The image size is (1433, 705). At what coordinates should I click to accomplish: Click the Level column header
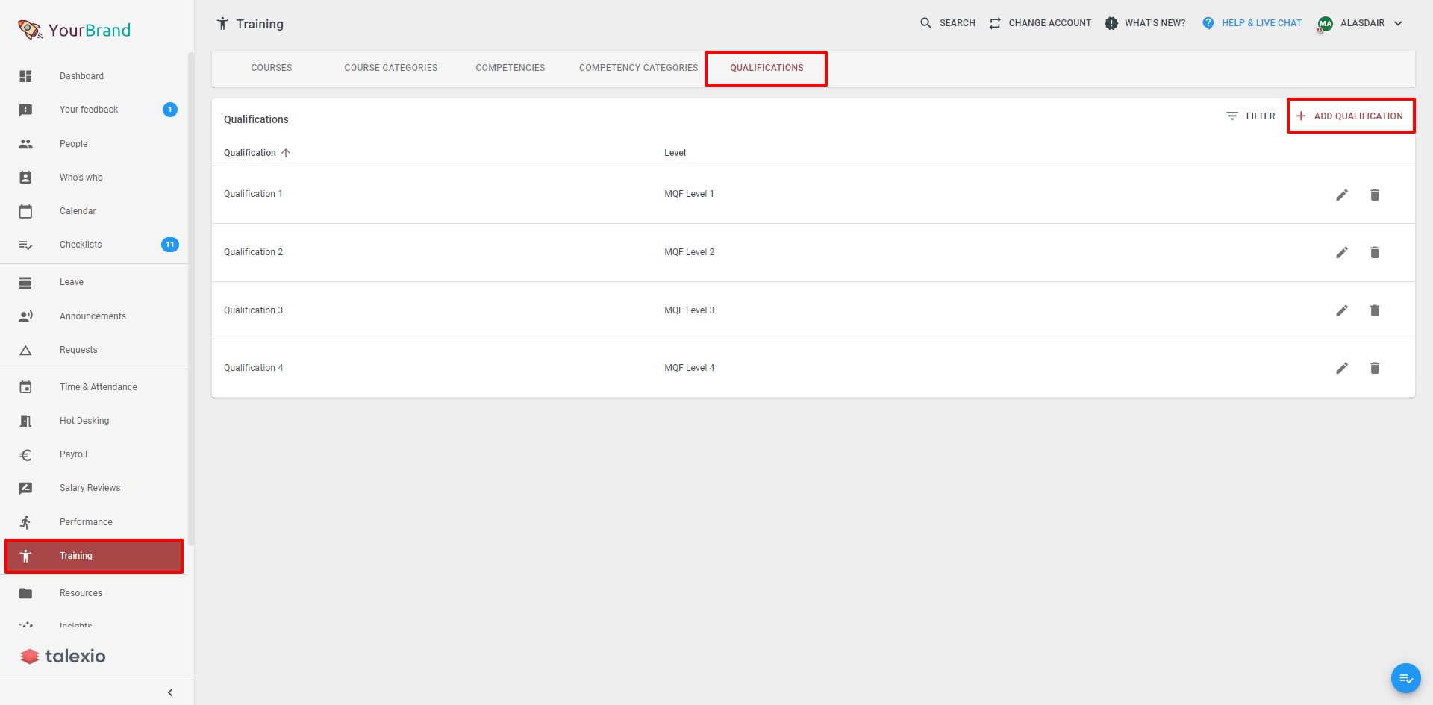pyautogui.click(x=675, y=153)
